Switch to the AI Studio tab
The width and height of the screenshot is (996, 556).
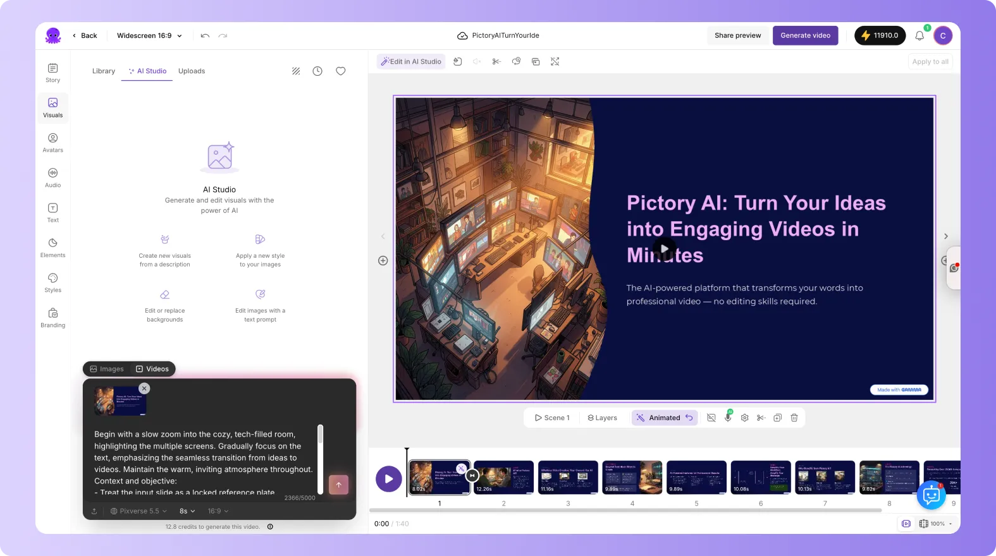(147, 71)
